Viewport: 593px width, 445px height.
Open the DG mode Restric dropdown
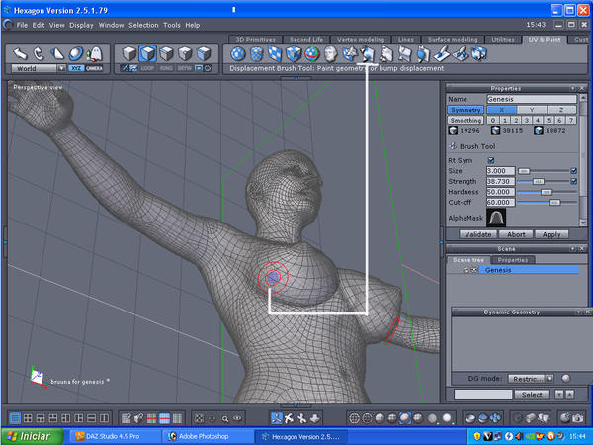[531, 378]
